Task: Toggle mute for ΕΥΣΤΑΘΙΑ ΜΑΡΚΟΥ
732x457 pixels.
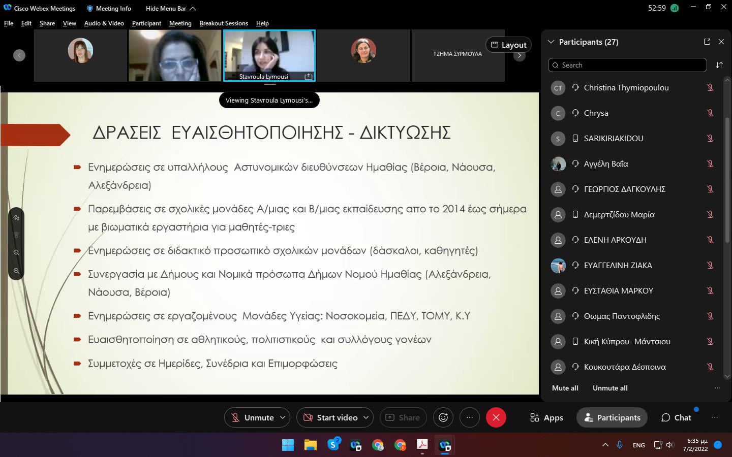Action: click(x=710, y=291)
